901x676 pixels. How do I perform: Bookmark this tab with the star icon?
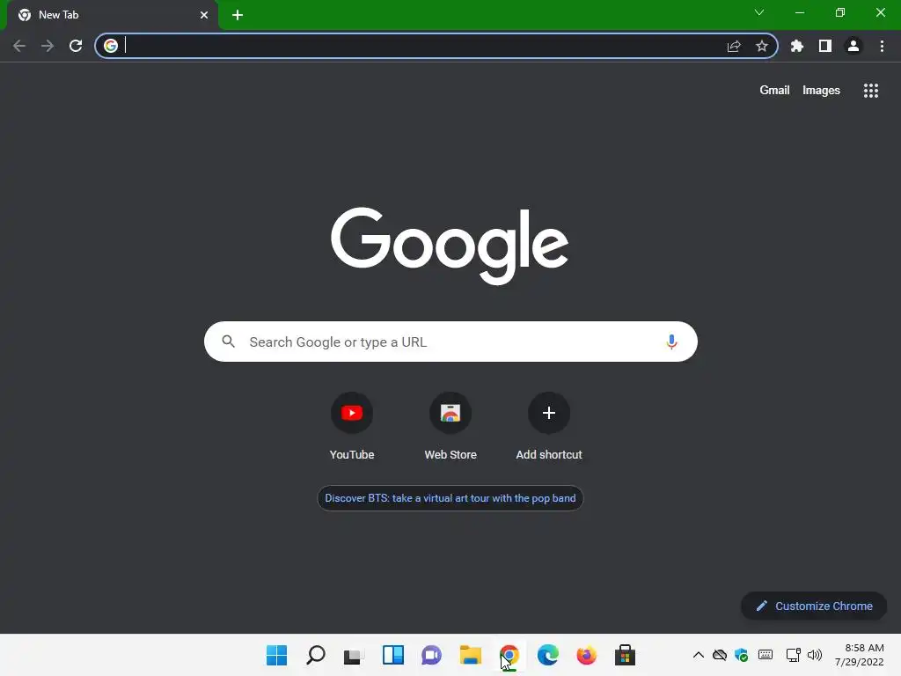762,46
